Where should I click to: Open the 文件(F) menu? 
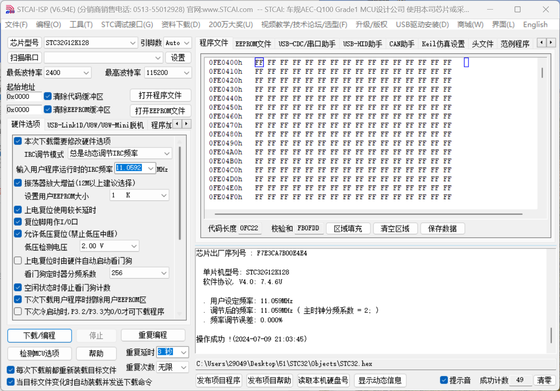point(16,25)
